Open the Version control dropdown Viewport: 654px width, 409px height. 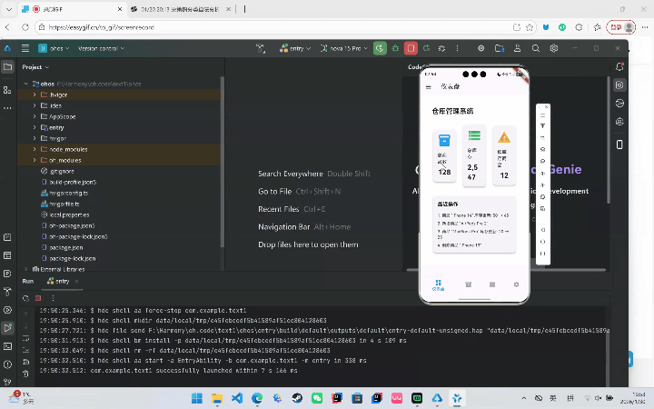pyautogui.click(x=101, y=48)
